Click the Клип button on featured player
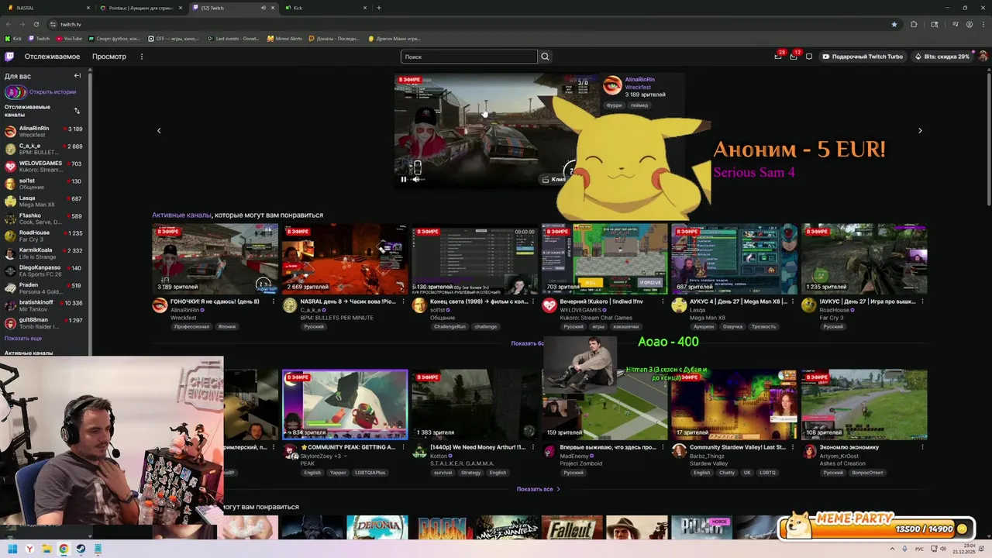The width and height of the screenshot is (992, 558). (x=553, y=179)
